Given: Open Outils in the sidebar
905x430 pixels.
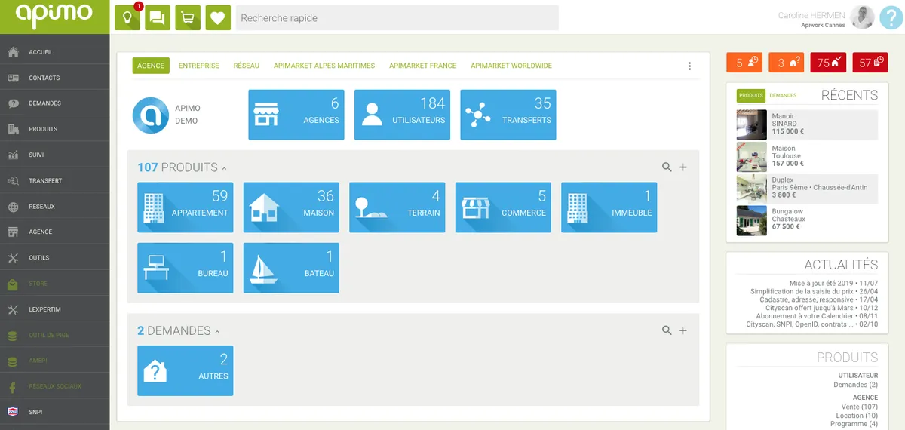Looking at the screenshot, I should click(54, 257).
